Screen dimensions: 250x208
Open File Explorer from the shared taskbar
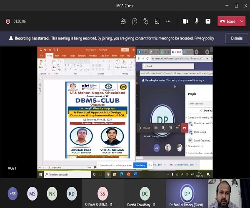(x=115, y=174)
